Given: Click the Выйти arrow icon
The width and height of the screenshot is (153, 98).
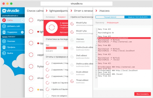Looking at the screenshot, I should point(4,53).
